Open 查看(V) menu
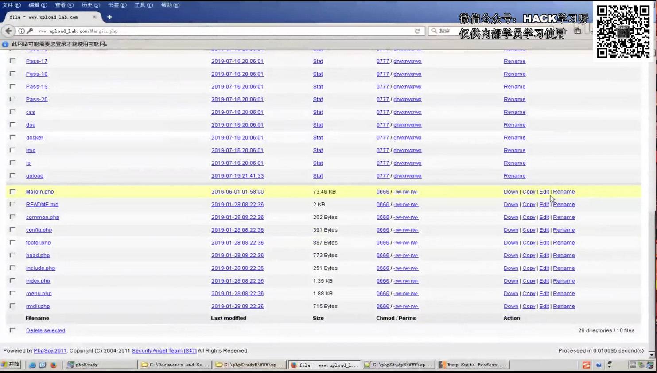The image size is (657, 373). click(x=64, y=5)
